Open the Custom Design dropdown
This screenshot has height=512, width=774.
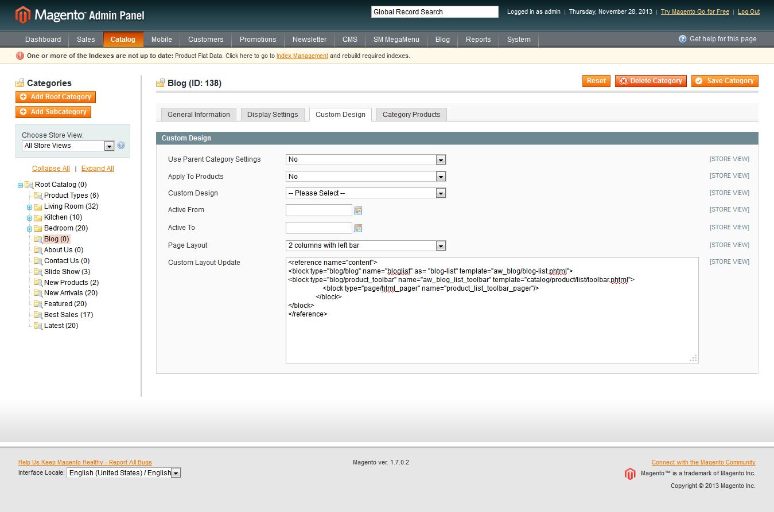tap(365, 193)
